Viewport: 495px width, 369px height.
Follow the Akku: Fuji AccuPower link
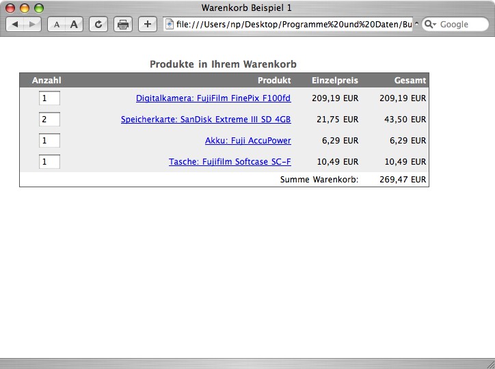247,141
